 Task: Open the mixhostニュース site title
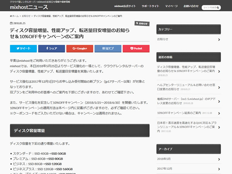[x=29, y=7]
